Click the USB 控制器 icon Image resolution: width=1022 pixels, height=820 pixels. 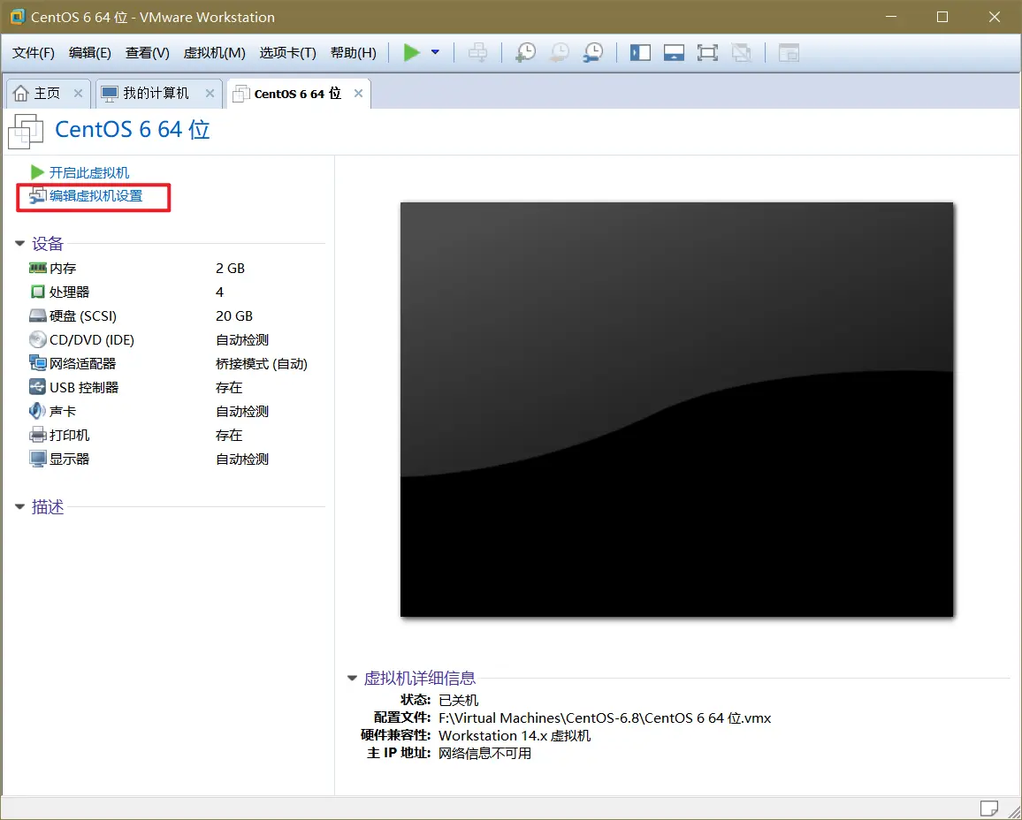click(x=38, y=387)
